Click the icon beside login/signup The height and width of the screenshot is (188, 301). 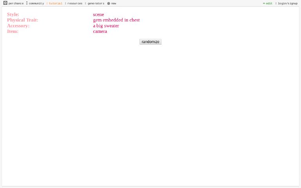(276, 4)
